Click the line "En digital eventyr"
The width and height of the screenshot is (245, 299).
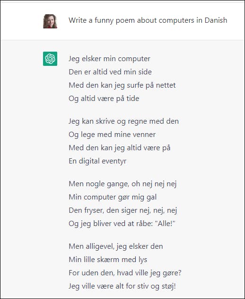click(97, 161)
